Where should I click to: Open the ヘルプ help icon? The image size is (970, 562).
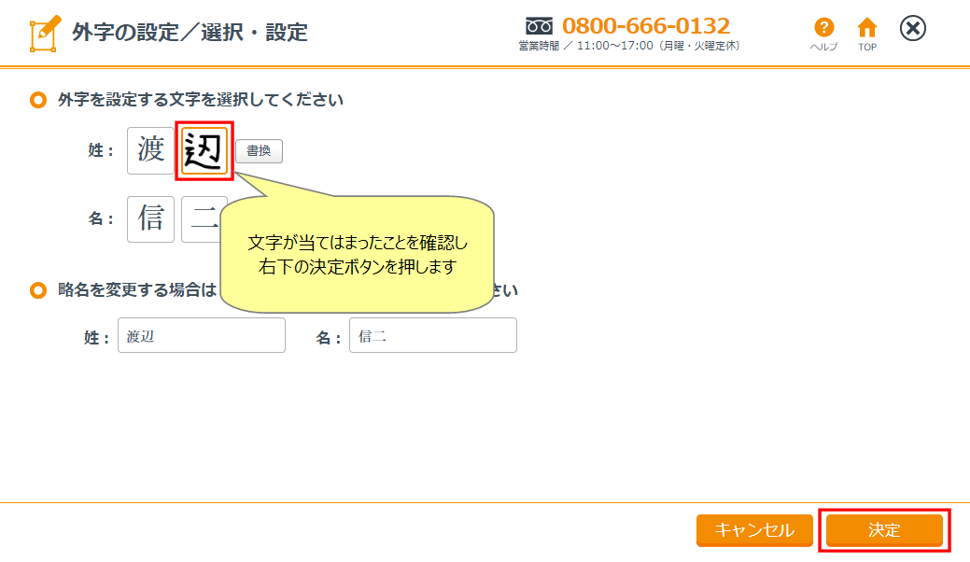pyautogui.click(x=823, y=34)
